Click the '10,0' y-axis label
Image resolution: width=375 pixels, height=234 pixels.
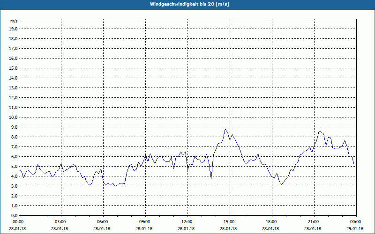click(x=13, y=117)
